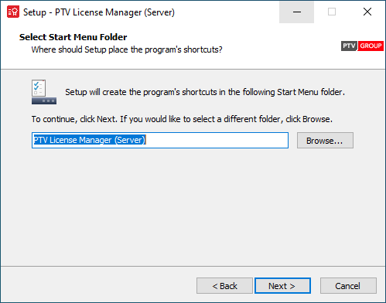Click empty gray area below the folder field
This screenshot has width=386, height=303.
(x=193, y=206)
